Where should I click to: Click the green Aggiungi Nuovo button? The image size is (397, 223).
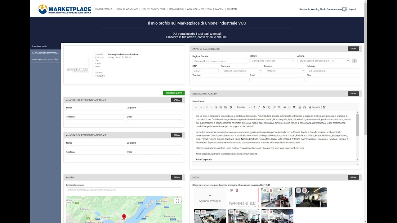coord(174,93)
